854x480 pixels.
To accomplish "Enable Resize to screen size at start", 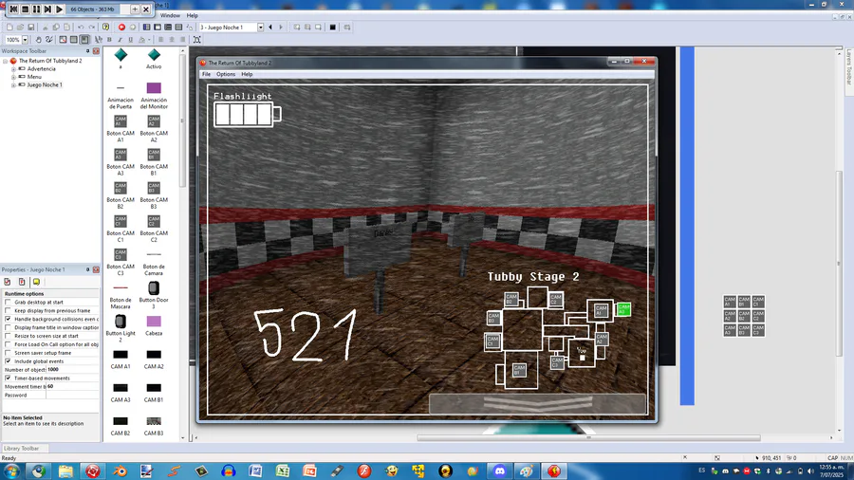I will click(8, 336).
